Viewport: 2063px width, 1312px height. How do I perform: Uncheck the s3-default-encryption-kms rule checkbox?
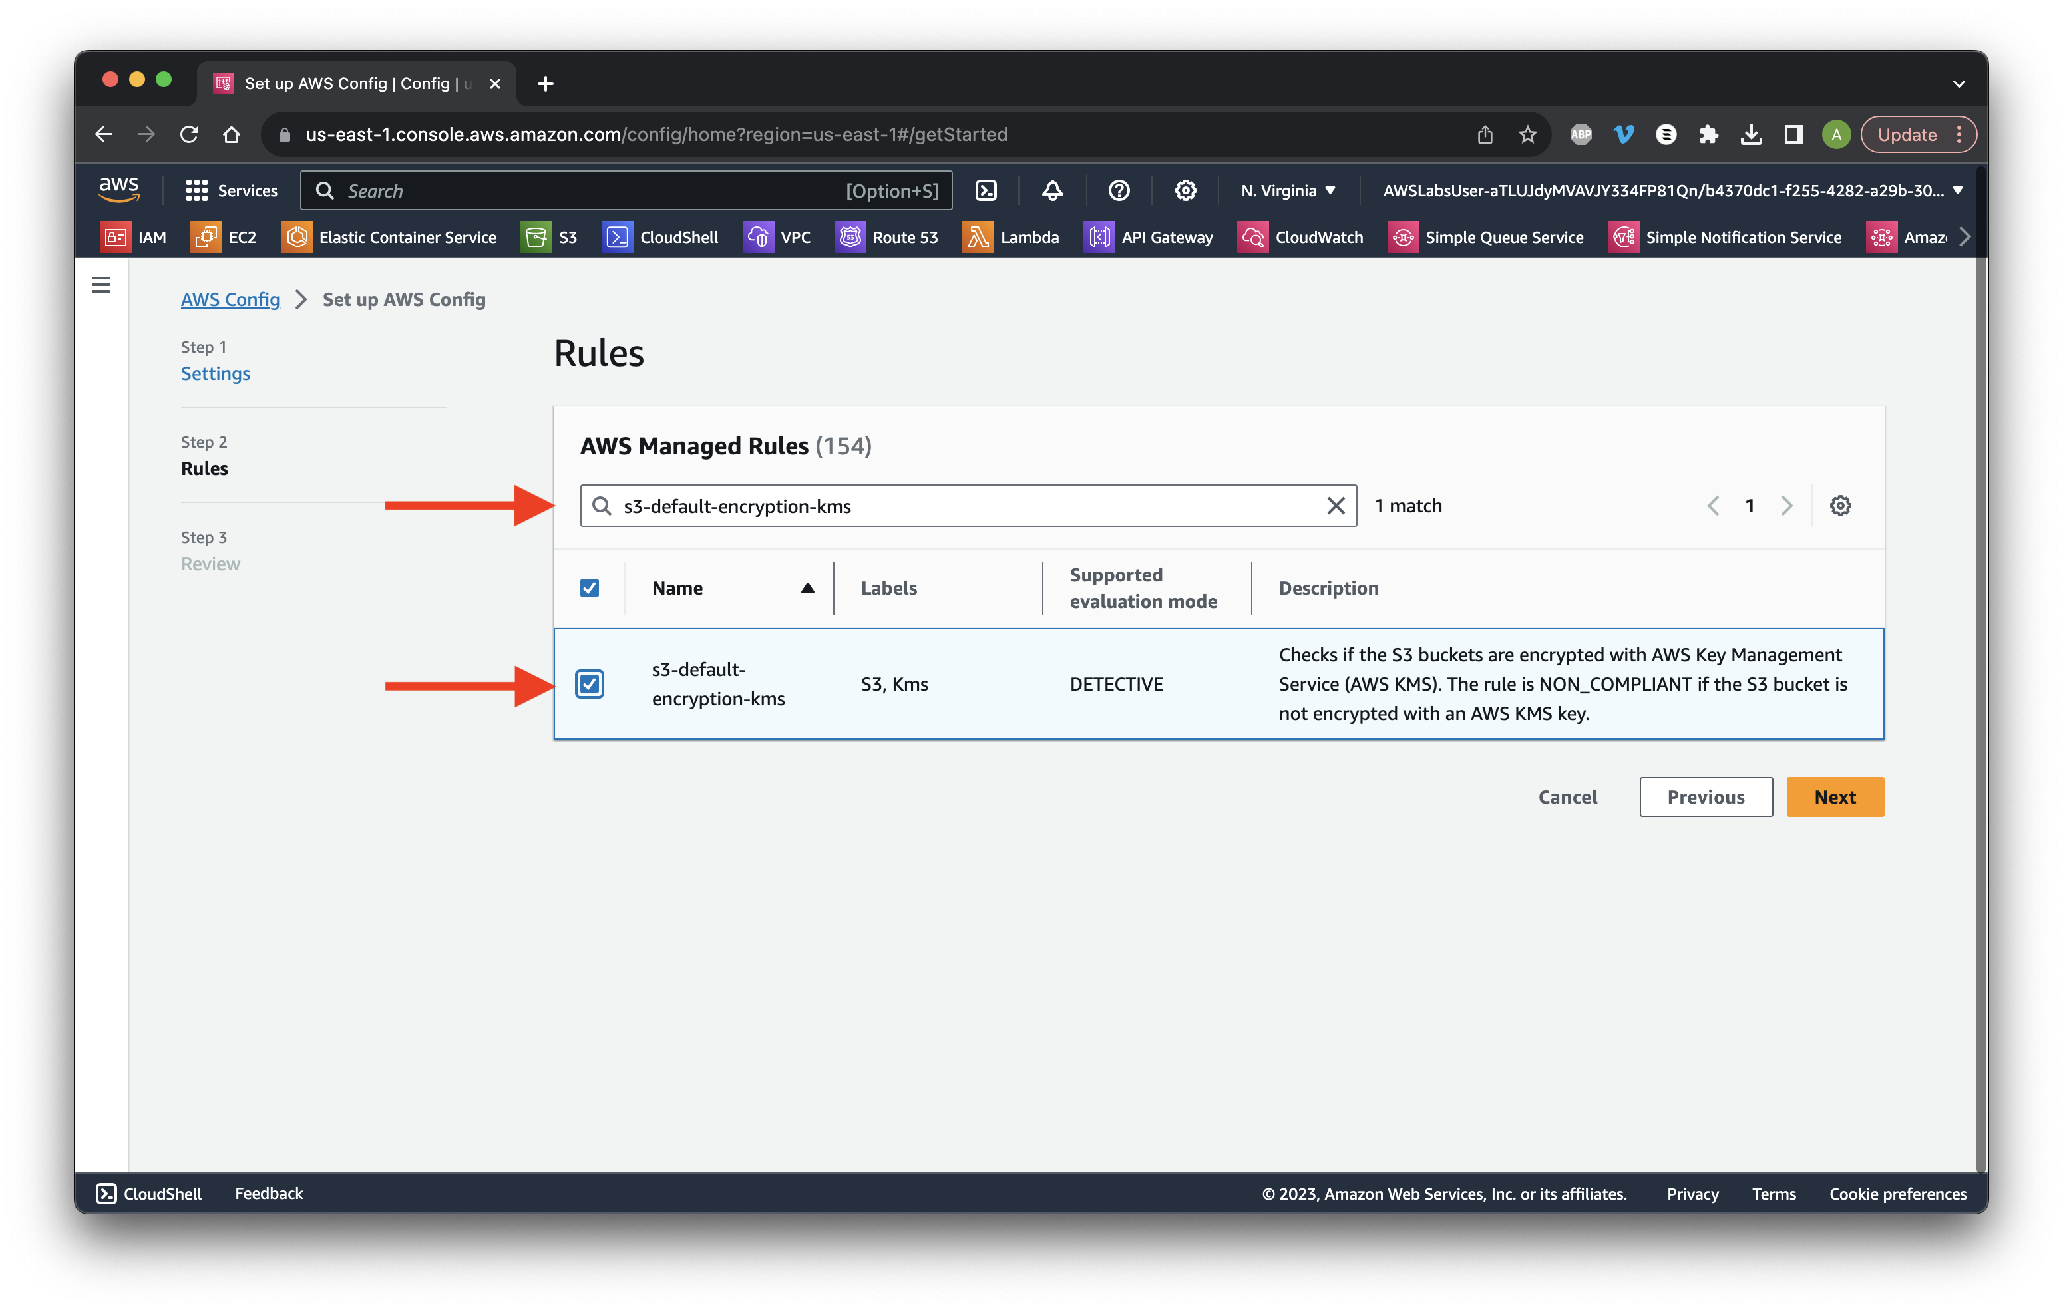pyautogui.click(x=590, y=684)
